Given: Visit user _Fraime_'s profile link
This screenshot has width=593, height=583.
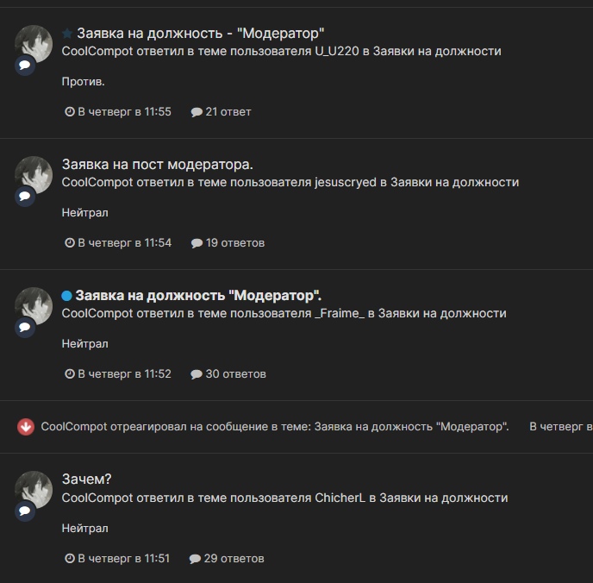Looking at the screenshot, I should (x=340, y=314).
